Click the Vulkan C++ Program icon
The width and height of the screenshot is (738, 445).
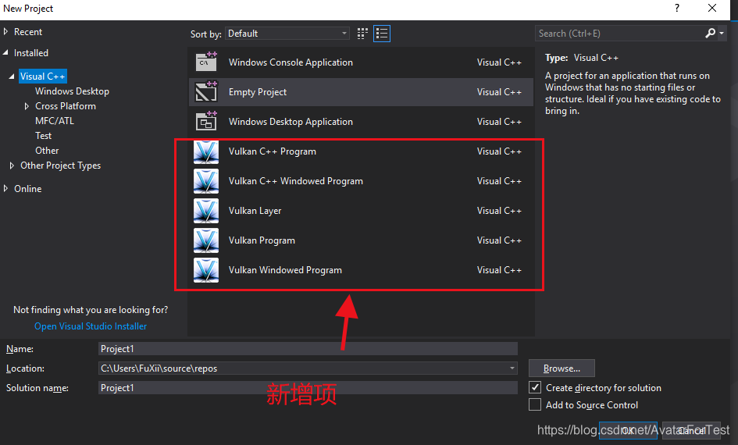tap(206, 151)
